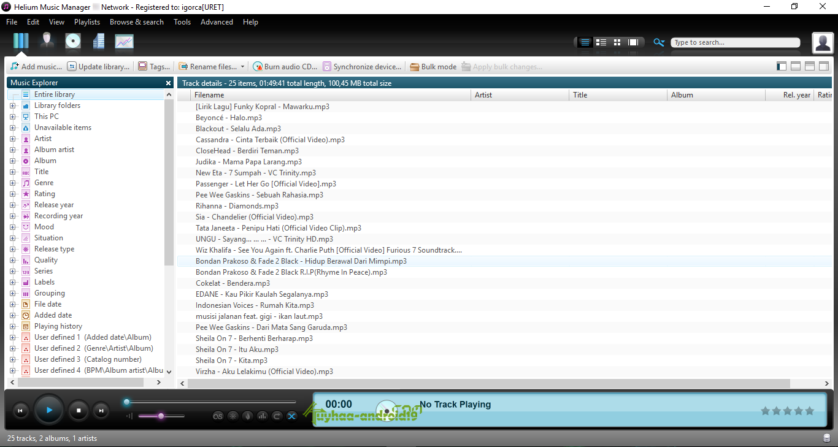Expand the Genre tree node
The width and height of the screenshot is (838, 447).
click(x=12, y=183)
